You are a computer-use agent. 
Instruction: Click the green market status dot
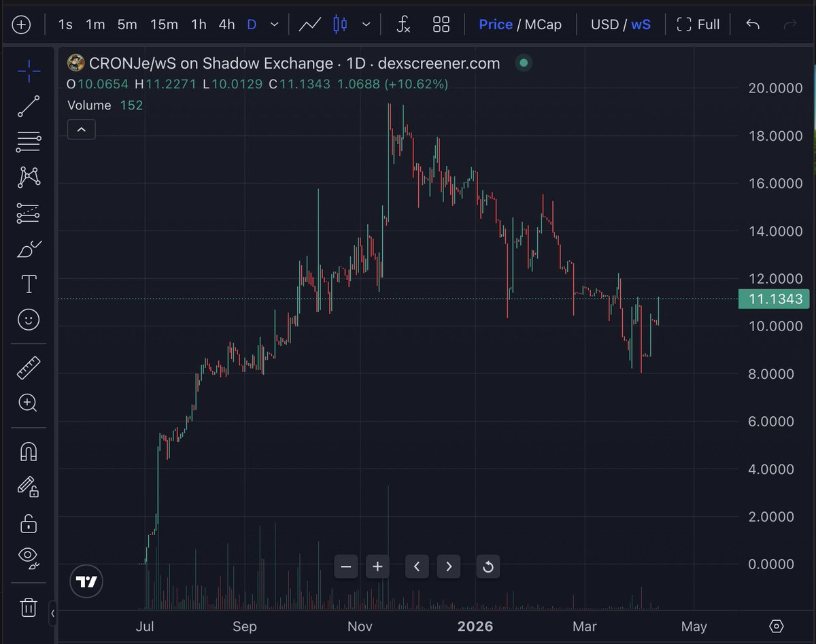tap(523, 63)
